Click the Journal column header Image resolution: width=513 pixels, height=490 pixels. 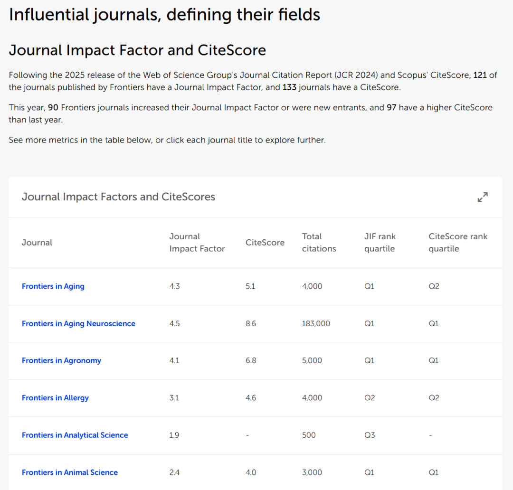click(x=37, y=243)
